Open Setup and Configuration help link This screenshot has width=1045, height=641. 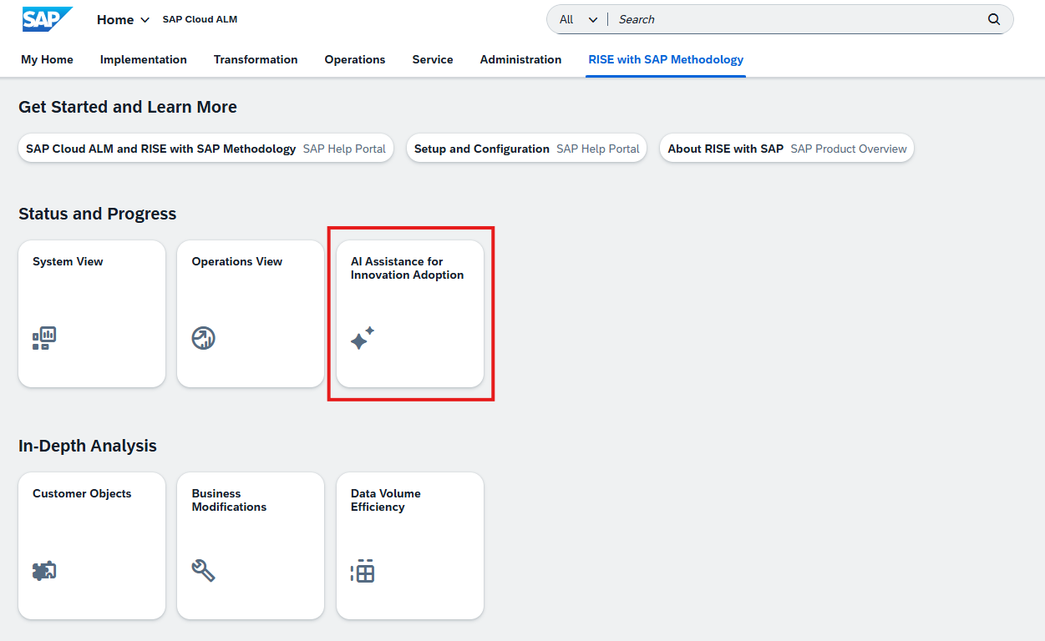pyautogui.click(x=526, y=149)
